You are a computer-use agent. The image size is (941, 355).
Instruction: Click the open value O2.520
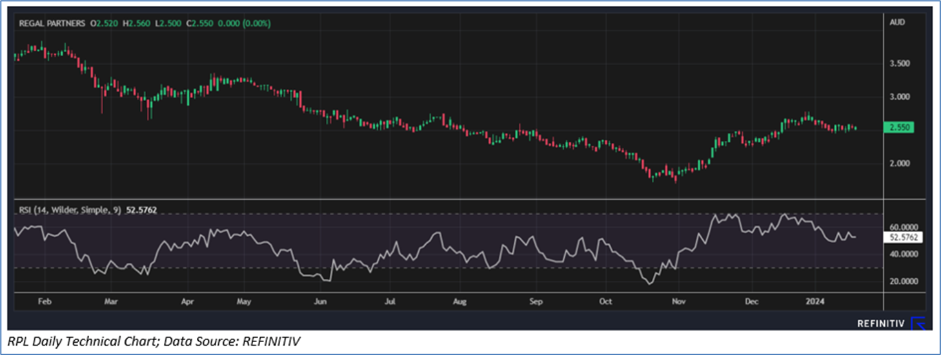tap(103, 23)
